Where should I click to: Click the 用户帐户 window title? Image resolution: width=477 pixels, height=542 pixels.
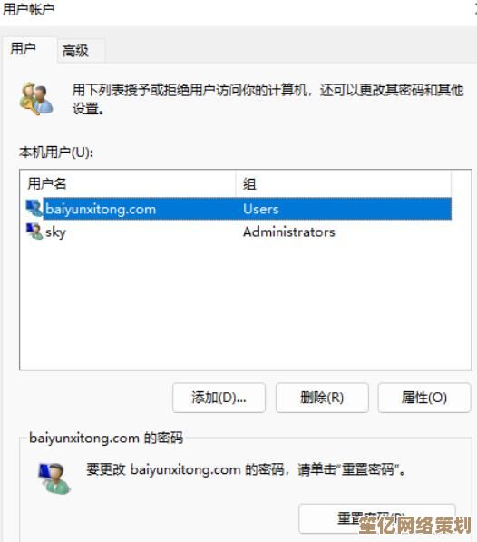pyautogui.click(x=28, y=9)
